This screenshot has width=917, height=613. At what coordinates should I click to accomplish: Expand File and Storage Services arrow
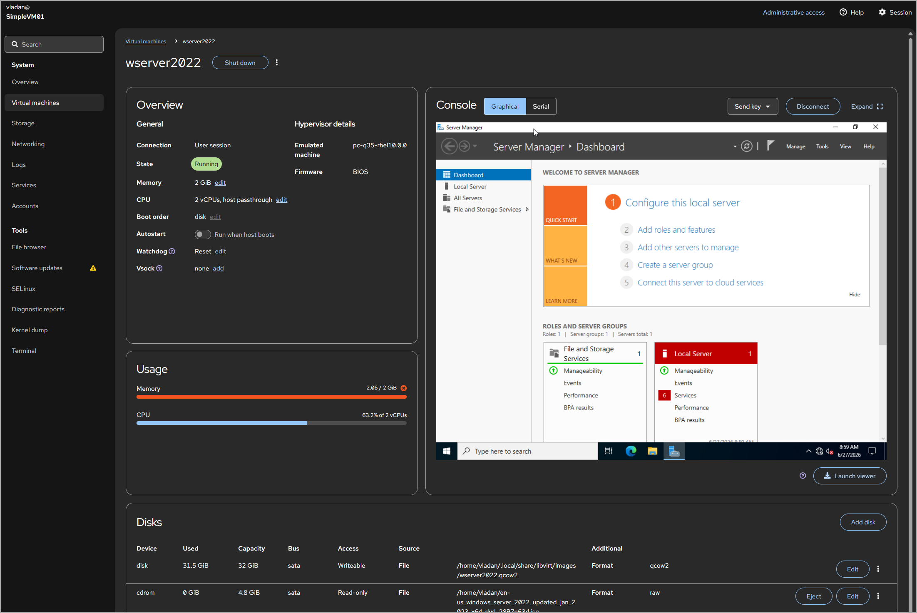[527, 209]
